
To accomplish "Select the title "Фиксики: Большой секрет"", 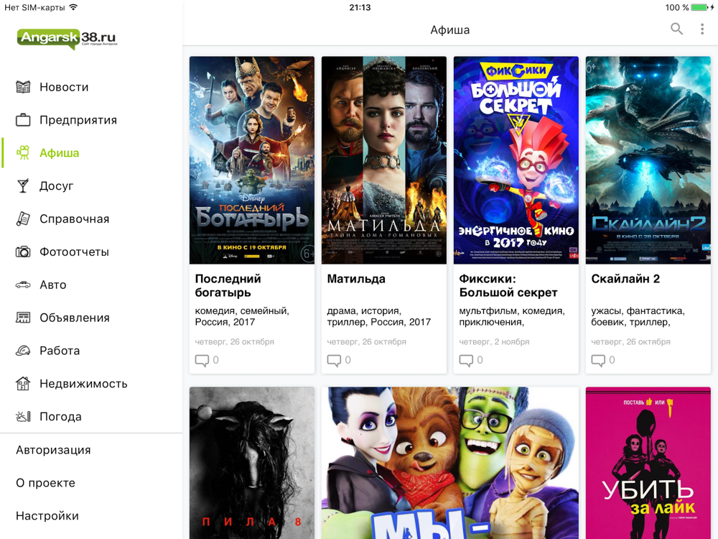I will tap(508, 285).
